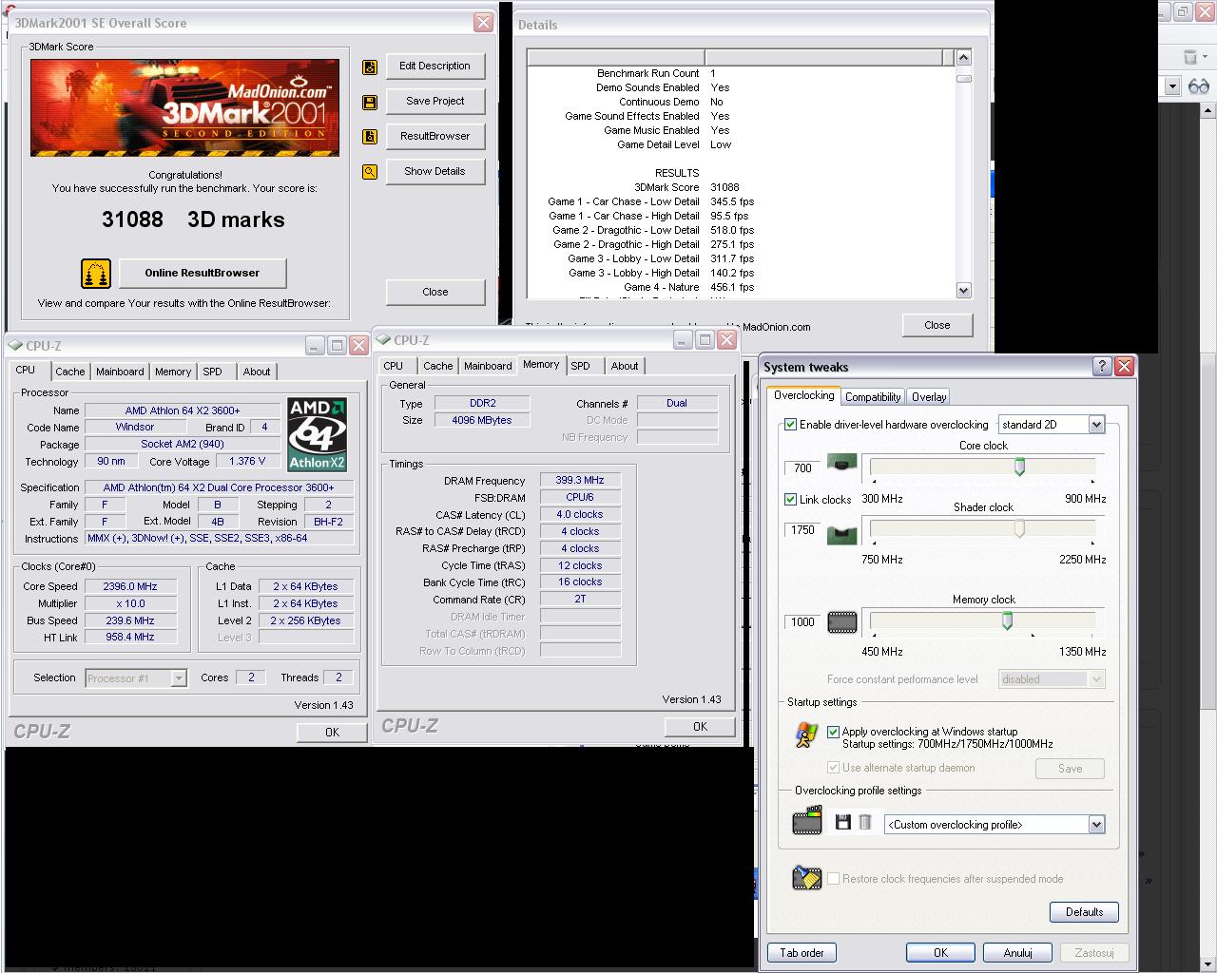Viewport: 1217px width, 973px height.
Task: Click OK in the left CPU-Z window
Action: coord(332,733)
